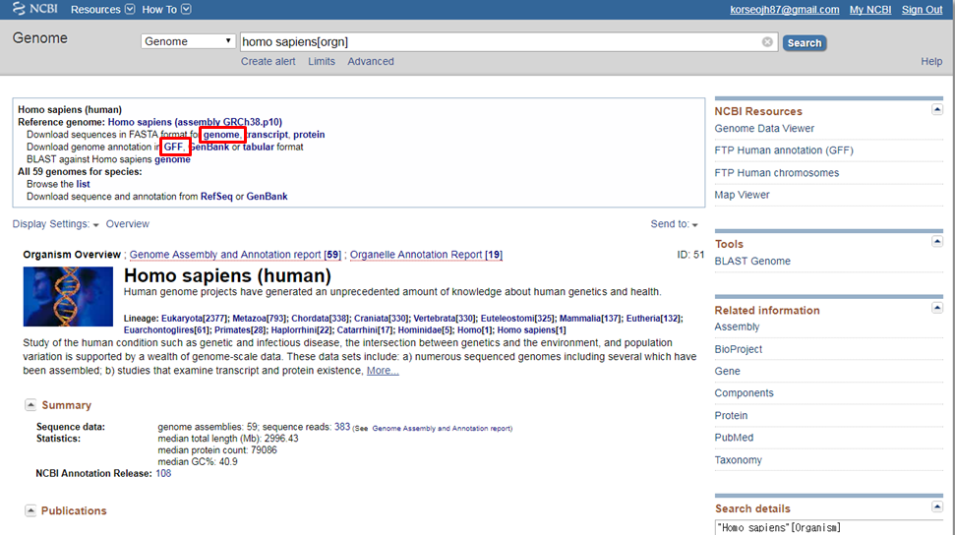The height and width of the screenshot is (535, 955).
Task: Click the korseojh87@gmail.com account link
Action: pyautogui.click(x=785, y=10)
